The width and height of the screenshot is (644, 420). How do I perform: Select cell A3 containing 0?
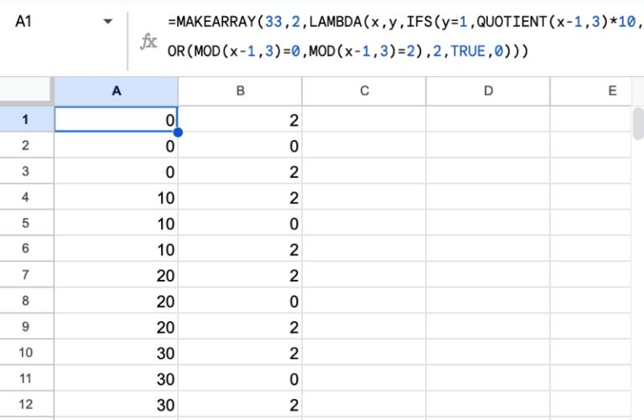[117, 171]
